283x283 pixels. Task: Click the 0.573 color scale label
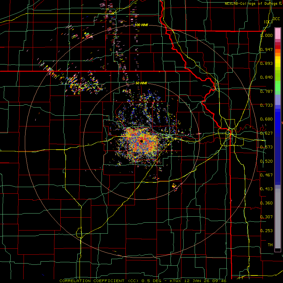tap(266, 147)
